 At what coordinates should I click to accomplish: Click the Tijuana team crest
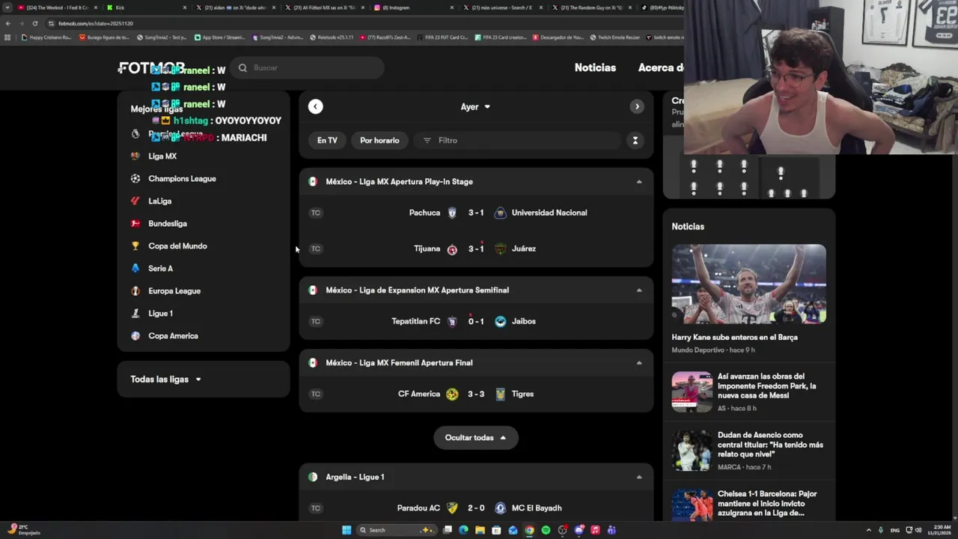pos(452,249)
